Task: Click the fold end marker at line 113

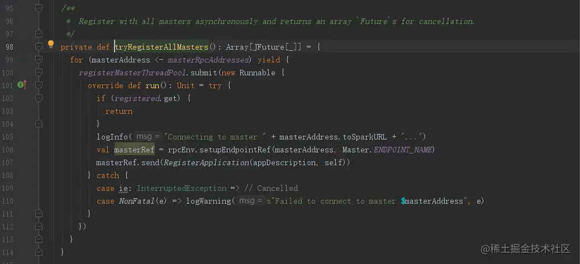Action: point(39,239)
